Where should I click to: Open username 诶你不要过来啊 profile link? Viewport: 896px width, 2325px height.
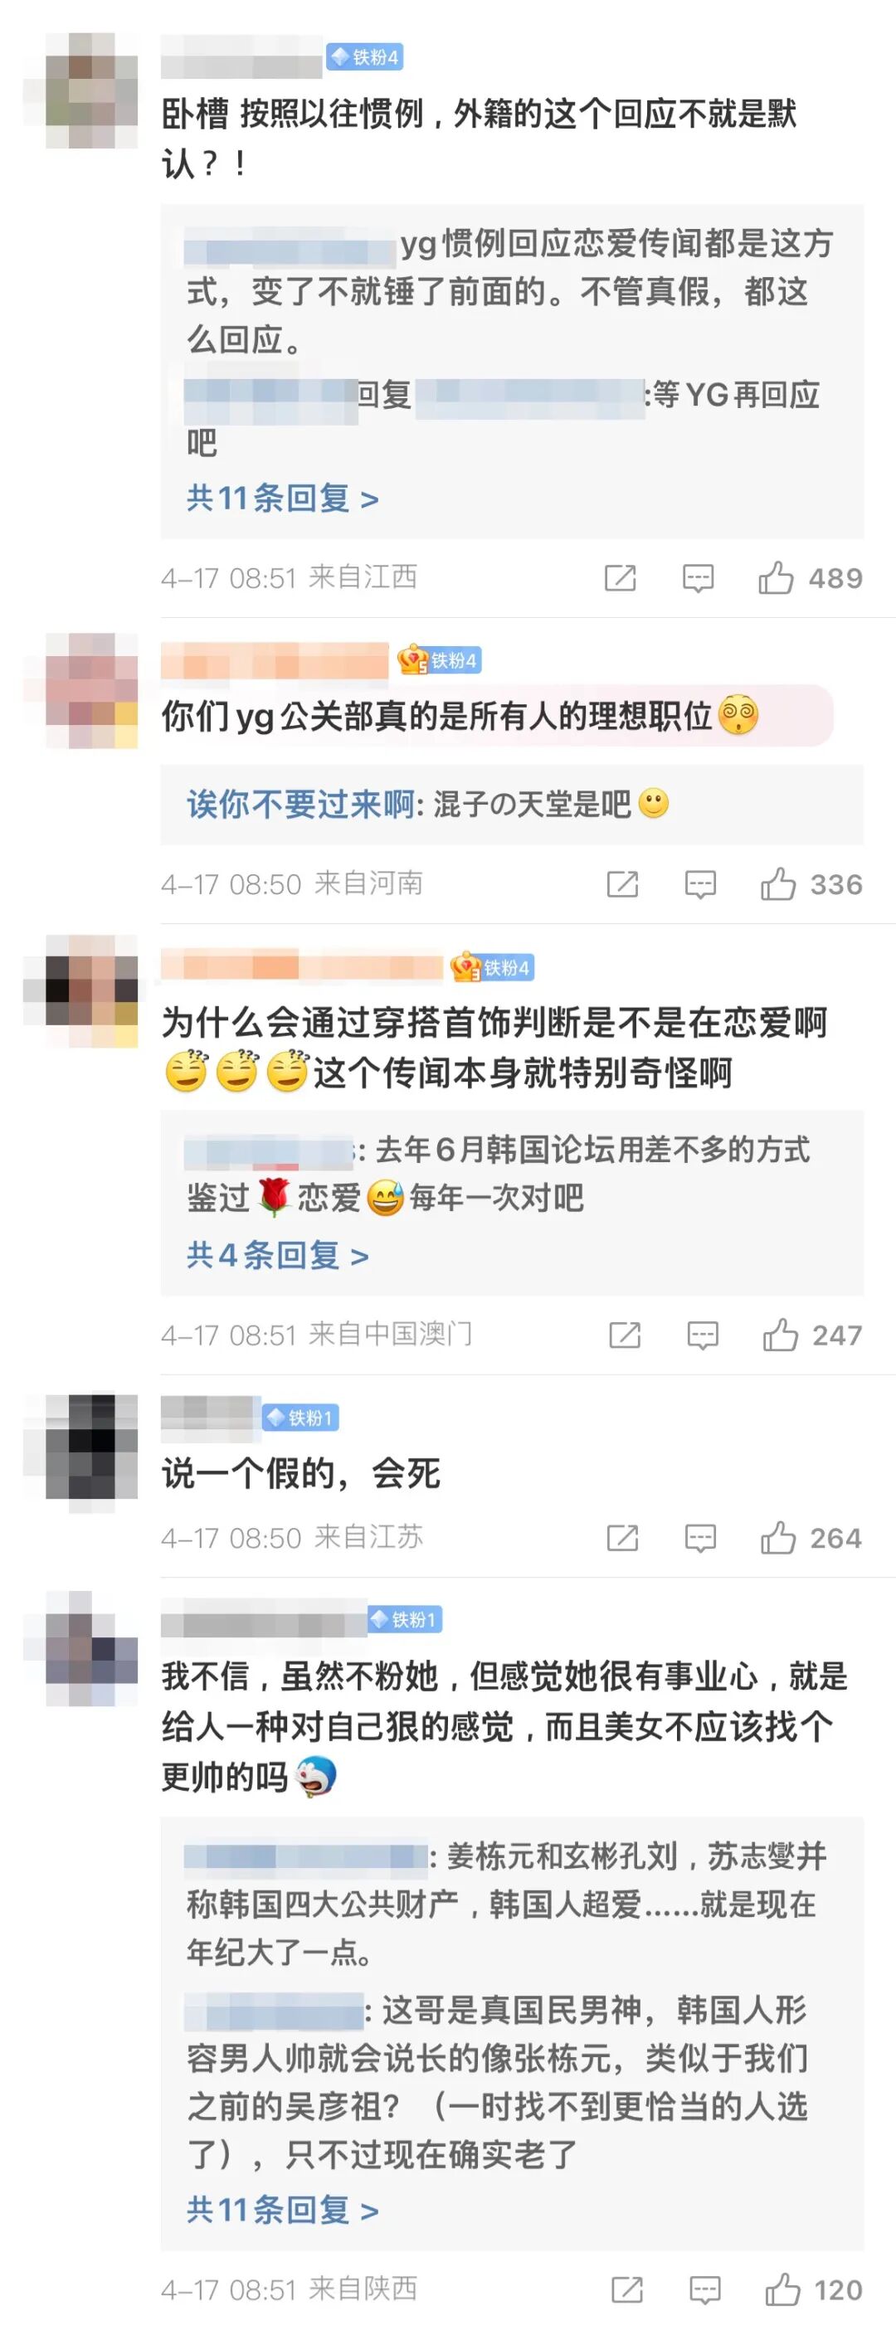(300, 805)
